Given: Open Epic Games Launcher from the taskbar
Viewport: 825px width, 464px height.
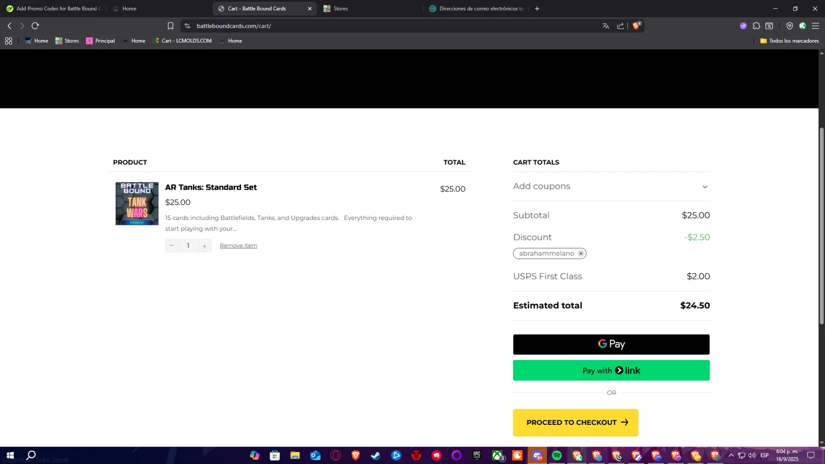Looking at the screenshot, I should click(x=477, y=456).
